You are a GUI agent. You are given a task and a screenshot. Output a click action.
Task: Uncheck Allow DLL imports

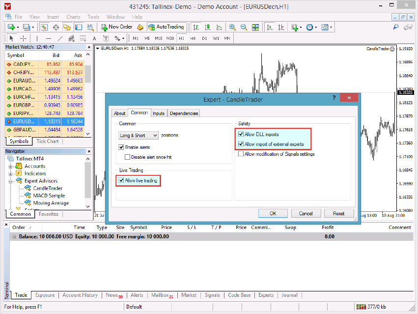[x=241, y=134]
